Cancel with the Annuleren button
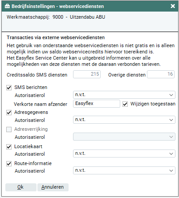The height and width of the screenshot is (198, 179). [x=53, y=187]
